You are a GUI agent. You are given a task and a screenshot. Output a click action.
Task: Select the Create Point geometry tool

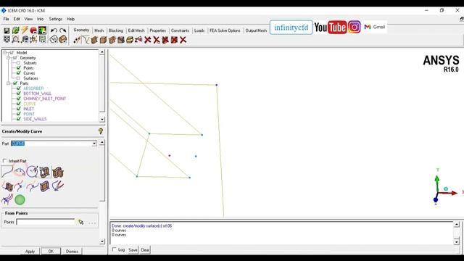[x=77, y=40]
